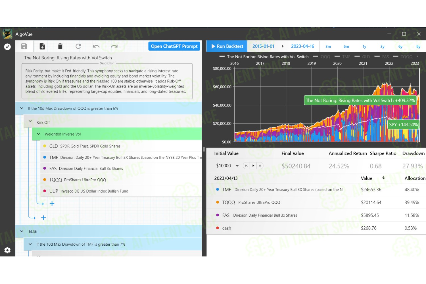Screen dimensions: 426x284
Task: Select the 6m time range
Action: pyautogui.click(x=346, y=46)
